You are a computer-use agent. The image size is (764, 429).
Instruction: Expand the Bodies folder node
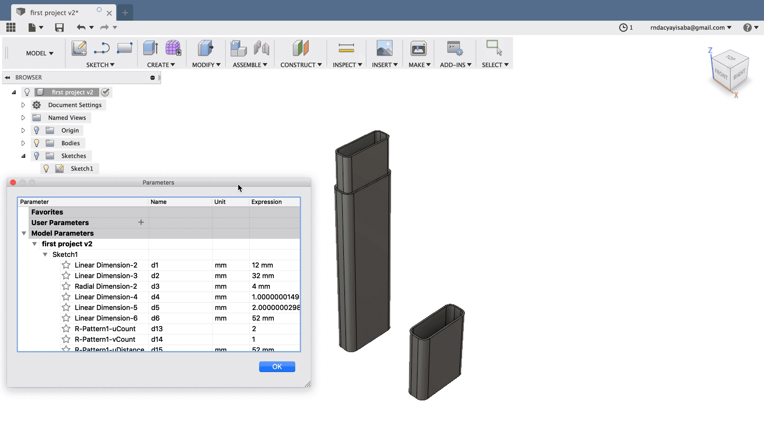(x=23, y=143)
